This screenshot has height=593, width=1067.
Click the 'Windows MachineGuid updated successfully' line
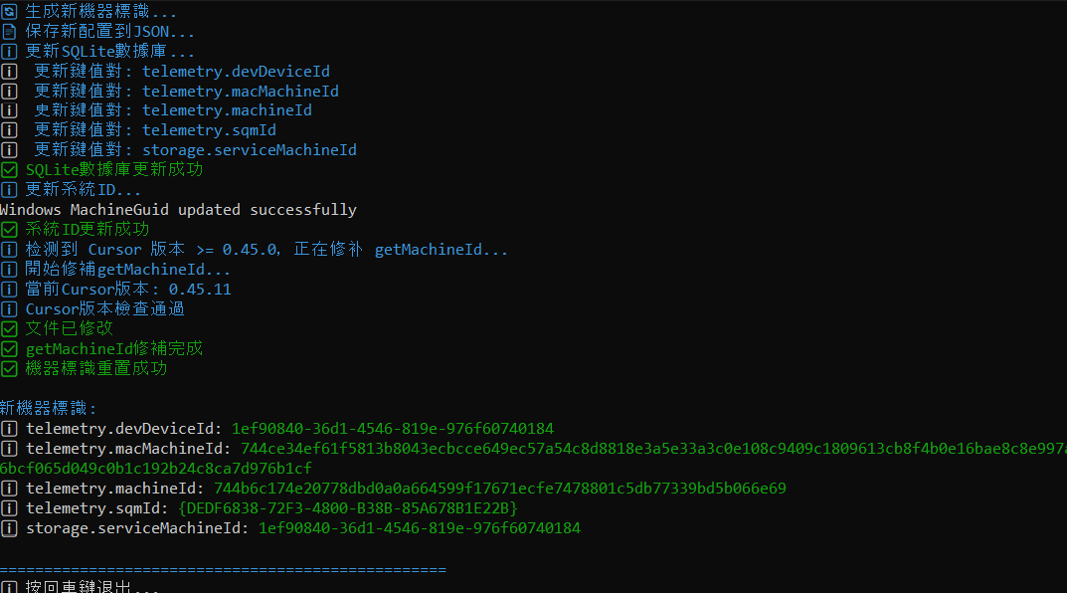pos(178,210)
